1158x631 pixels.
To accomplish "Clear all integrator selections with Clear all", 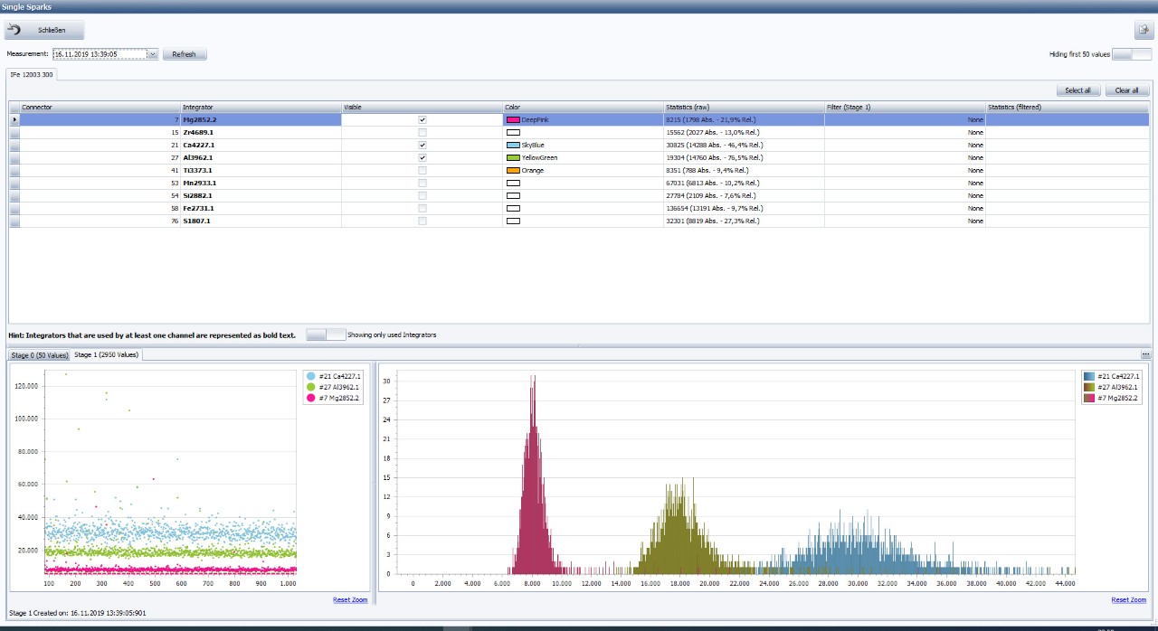I will click(1126, 90).
